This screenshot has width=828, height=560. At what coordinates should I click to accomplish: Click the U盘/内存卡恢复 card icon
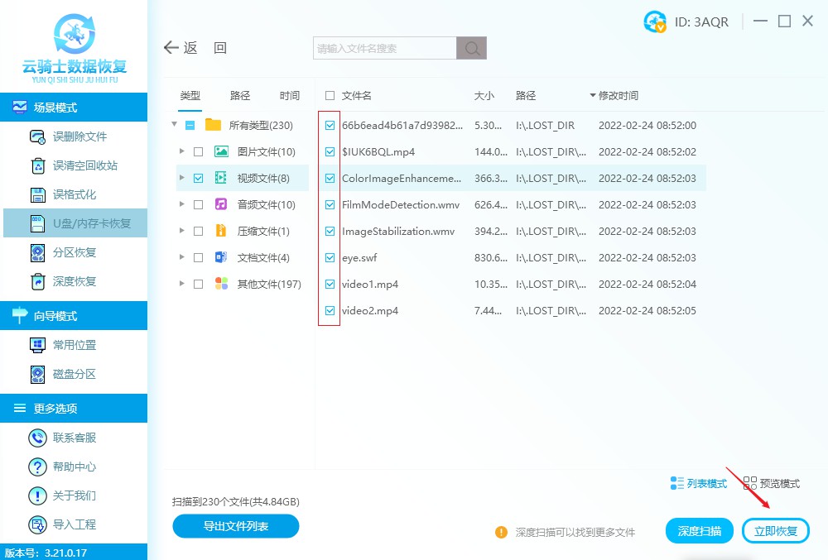click(37, 223)
